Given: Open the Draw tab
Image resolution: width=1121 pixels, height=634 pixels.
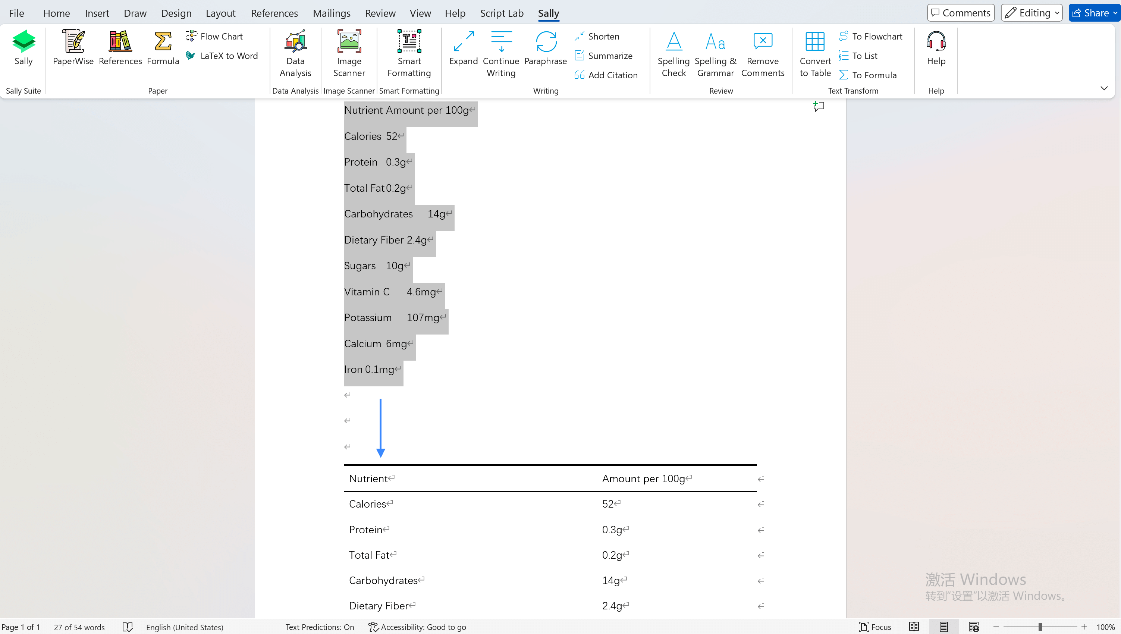Looking at the screenshot, I should pos(135,13).
